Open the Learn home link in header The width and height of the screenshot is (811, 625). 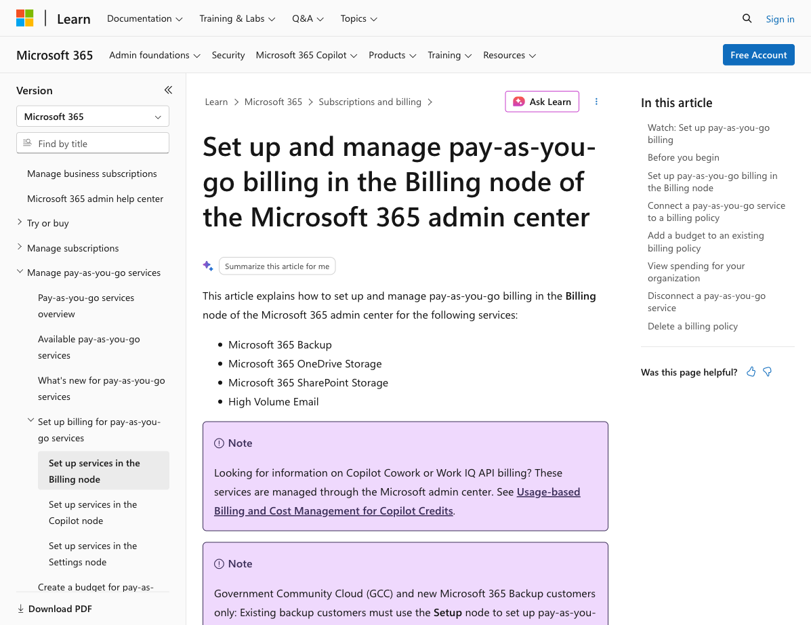(x=73, y=19)
